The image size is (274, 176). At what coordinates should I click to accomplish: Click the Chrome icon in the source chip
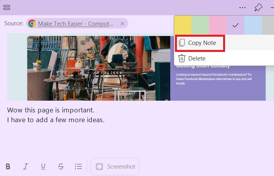click(32, 23)
